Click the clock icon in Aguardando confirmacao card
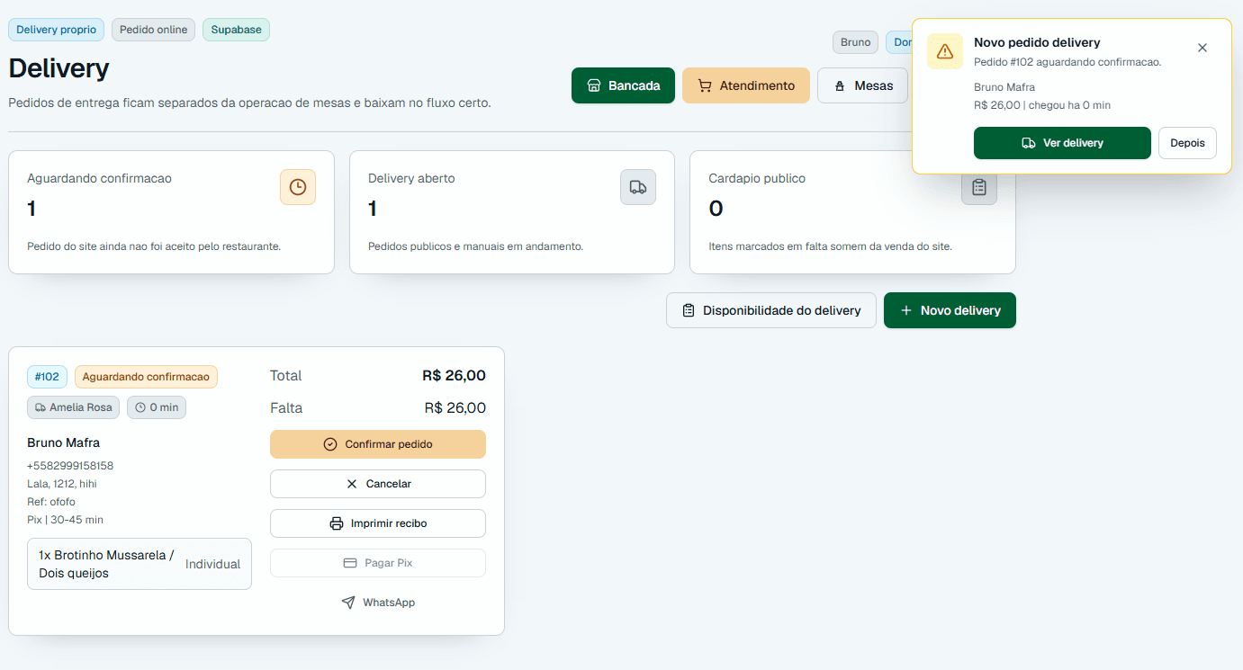 coord(298,187)
